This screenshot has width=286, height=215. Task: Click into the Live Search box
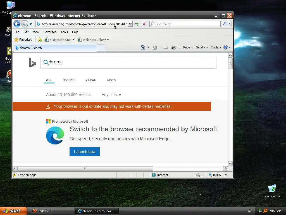(x=185, y=24)
